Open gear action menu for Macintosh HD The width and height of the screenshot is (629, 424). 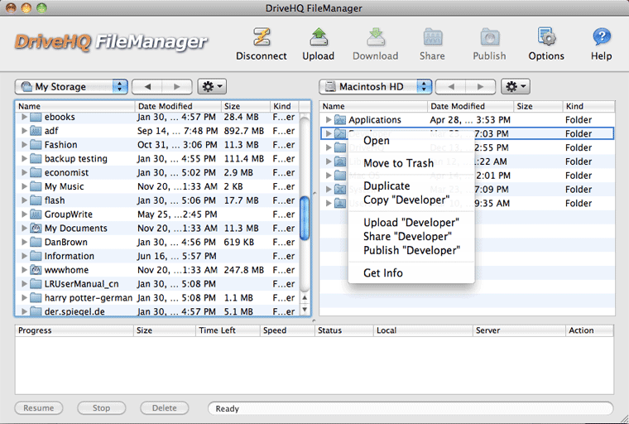click(516, 86)
